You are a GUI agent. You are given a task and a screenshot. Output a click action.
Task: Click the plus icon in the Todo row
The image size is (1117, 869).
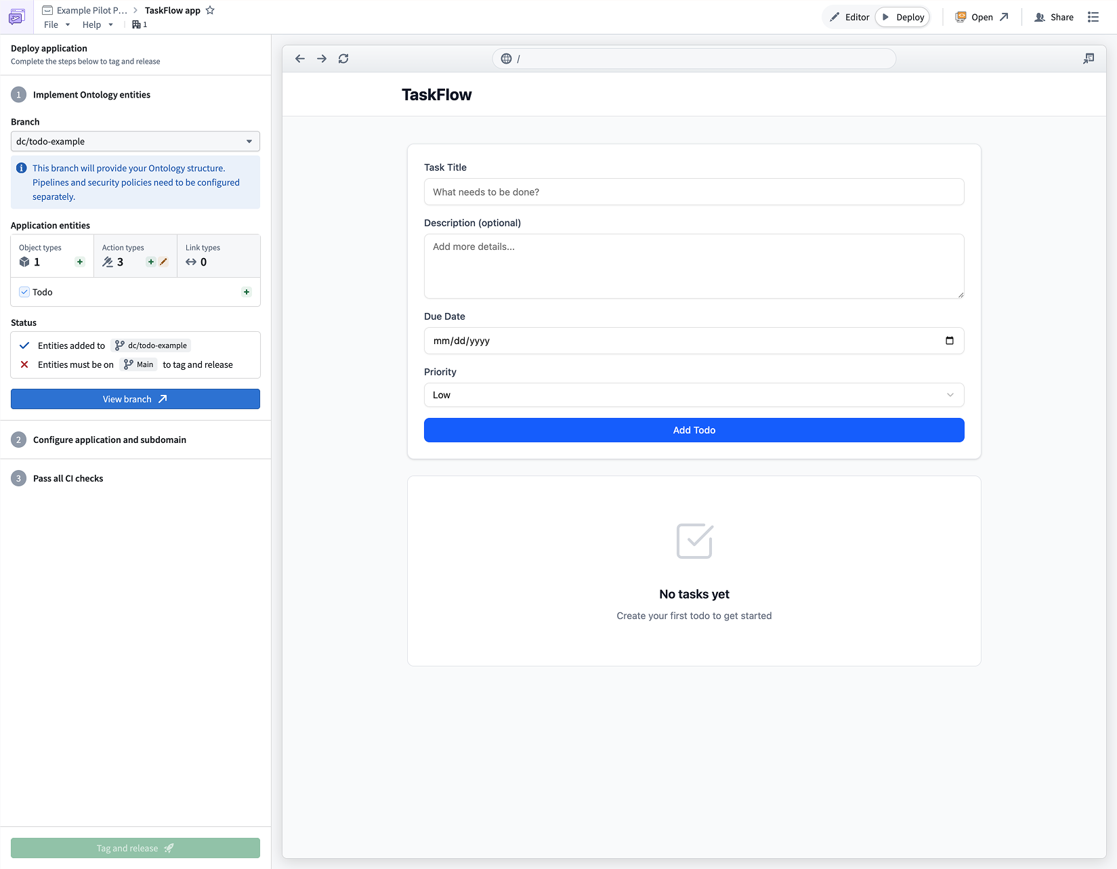pos(245,292)
